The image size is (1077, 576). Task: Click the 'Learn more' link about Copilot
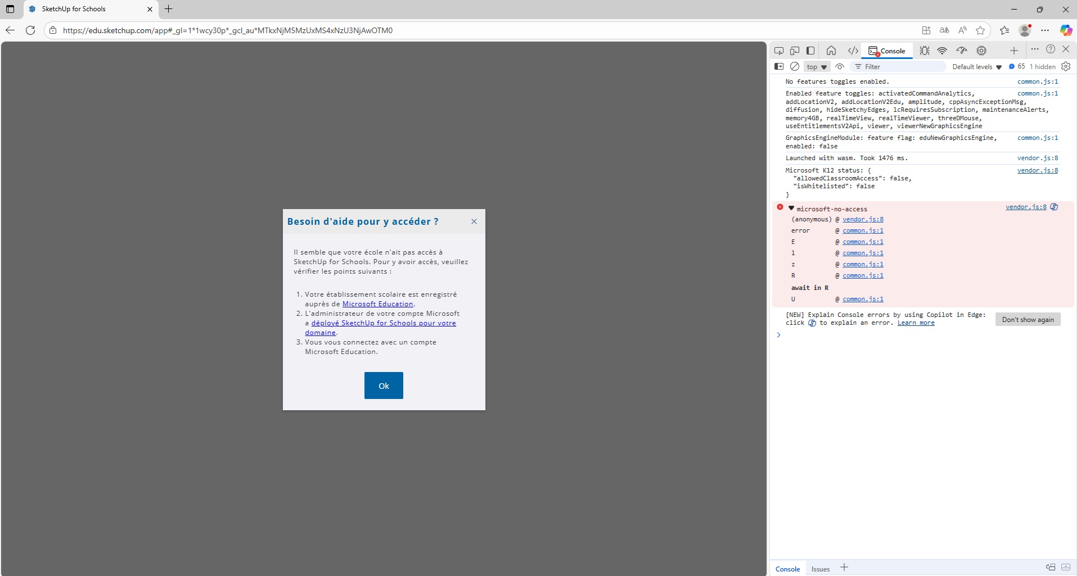point(916,323)
